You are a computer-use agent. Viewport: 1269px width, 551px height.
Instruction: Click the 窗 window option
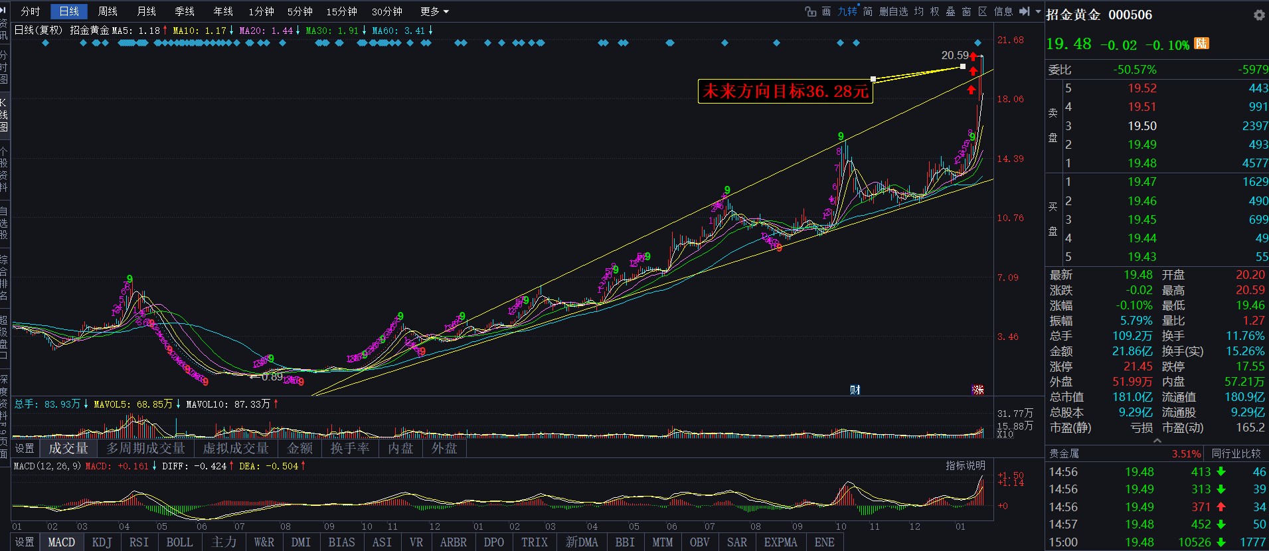[967, 11]
